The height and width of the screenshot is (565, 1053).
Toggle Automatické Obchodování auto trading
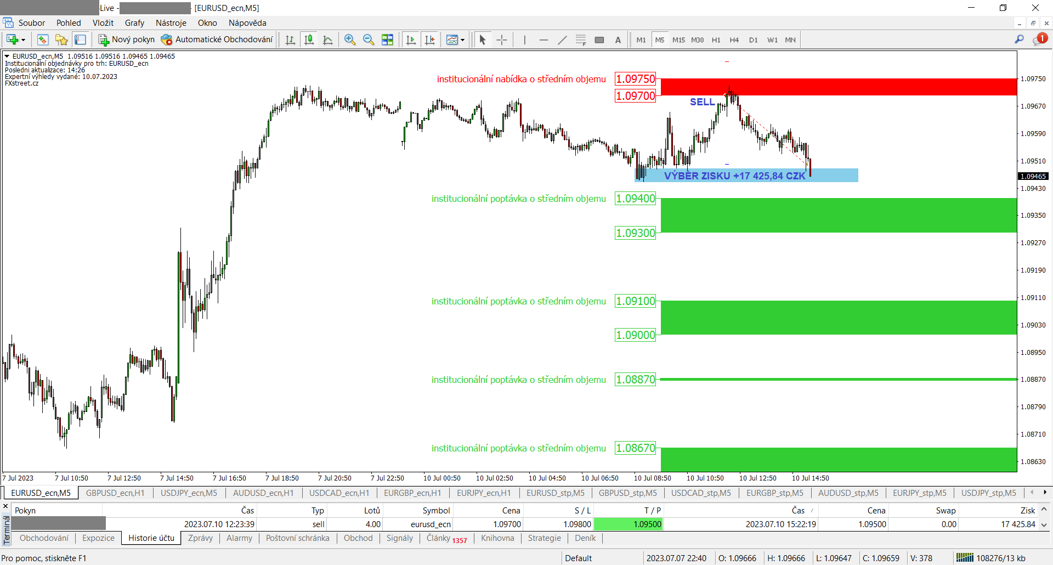217,39
